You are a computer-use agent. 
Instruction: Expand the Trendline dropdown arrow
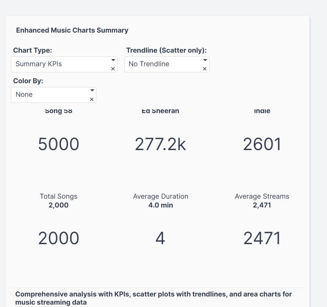205,60
